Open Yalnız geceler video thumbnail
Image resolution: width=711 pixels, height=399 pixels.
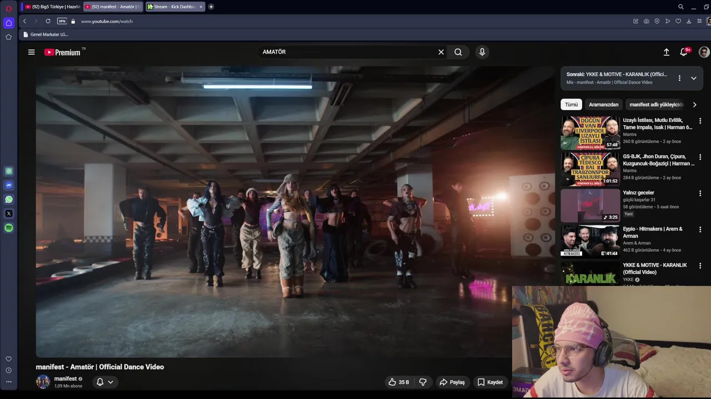point(590,206)
